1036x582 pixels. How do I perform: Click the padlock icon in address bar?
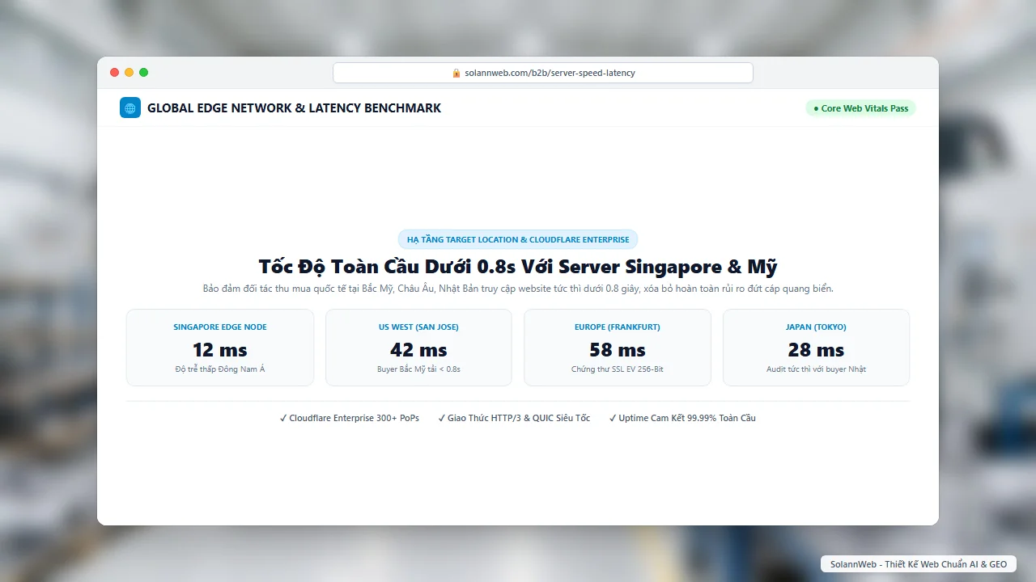[x=456, y=73]
